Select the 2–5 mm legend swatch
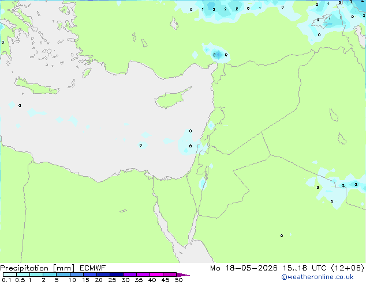Viewport: 366px width, 282px height. pos(50,275)
